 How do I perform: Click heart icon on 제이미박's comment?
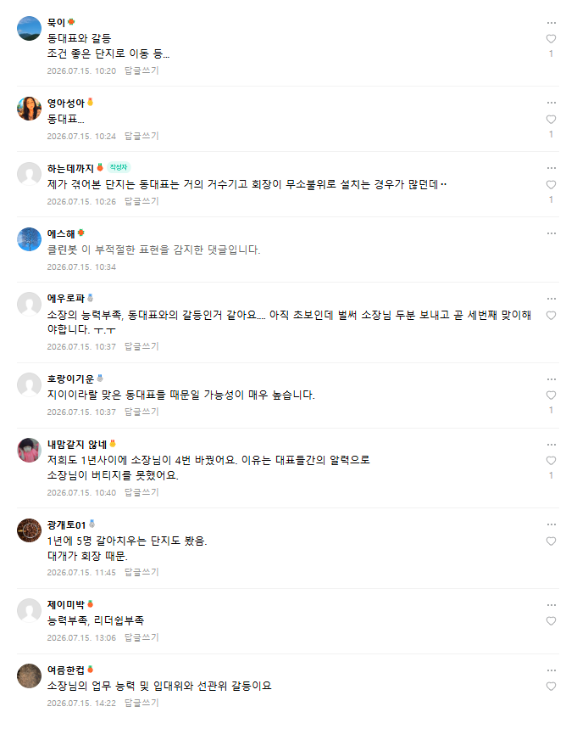551,620
